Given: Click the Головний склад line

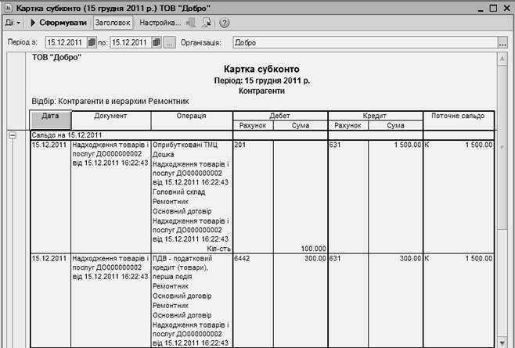Looking at the screenshot, I should pos(179,192).
